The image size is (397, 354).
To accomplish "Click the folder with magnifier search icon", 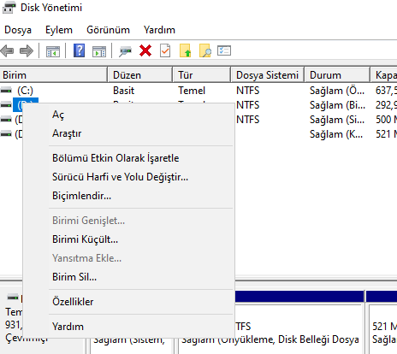I will [205, 50].
